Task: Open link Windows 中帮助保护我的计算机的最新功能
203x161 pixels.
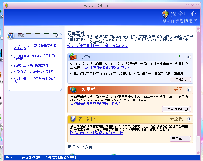Action: 97,46
